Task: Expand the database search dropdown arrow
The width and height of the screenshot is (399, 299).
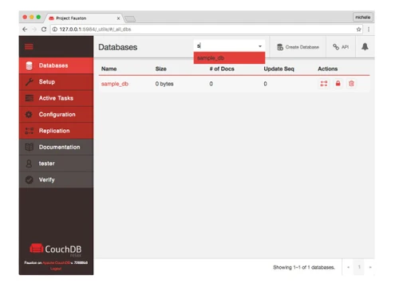Action: [260, 46]
